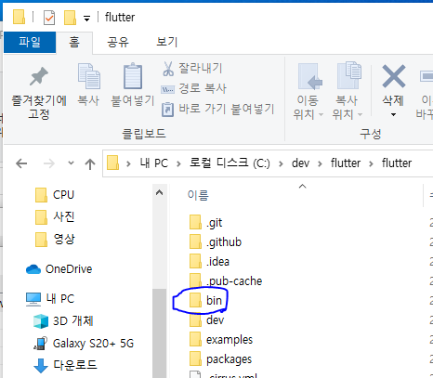Image resolution: width=433 pixels, height=378 pixels.
Task: Select the packages folder
Action: coord(220,359)
